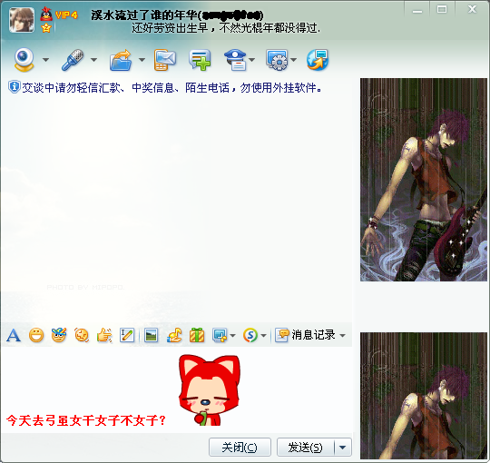Click the send file folder icon
The width and height of the screenshot is (490, 463).
coord(121,60)
